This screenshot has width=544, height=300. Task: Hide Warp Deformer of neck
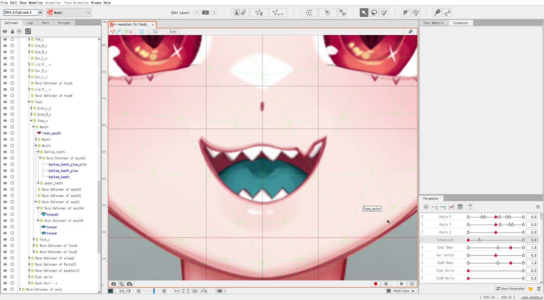[5, 289]
